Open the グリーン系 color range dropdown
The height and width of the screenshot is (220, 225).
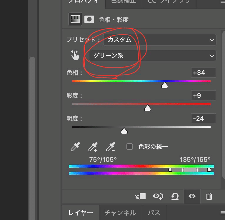153,56
